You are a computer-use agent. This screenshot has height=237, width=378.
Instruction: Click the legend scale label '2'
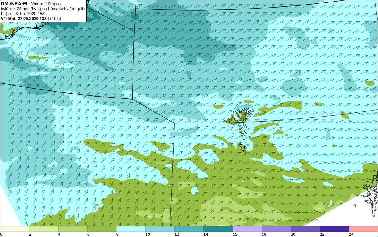[x=30, y=234]
